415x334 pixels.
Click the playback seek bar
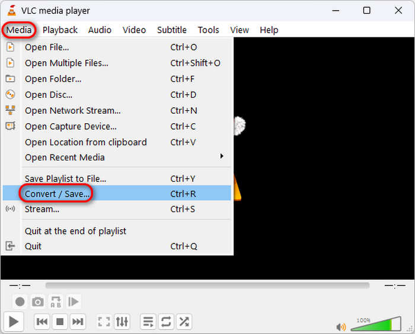[207, 285]
